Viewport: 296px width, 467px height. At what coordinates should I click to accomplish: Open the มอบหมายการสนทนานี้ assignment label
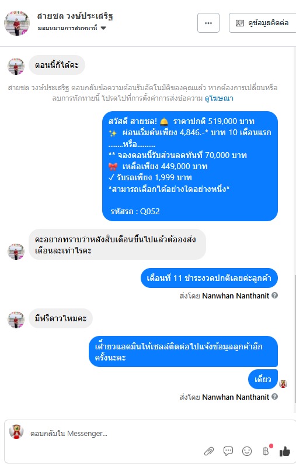tap(68, 28)
